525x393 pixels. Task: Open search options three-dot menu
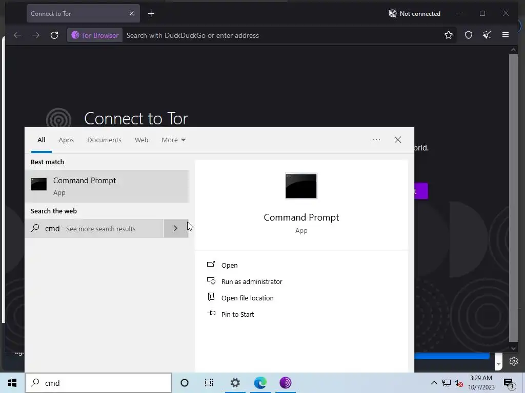coord(376,140)
